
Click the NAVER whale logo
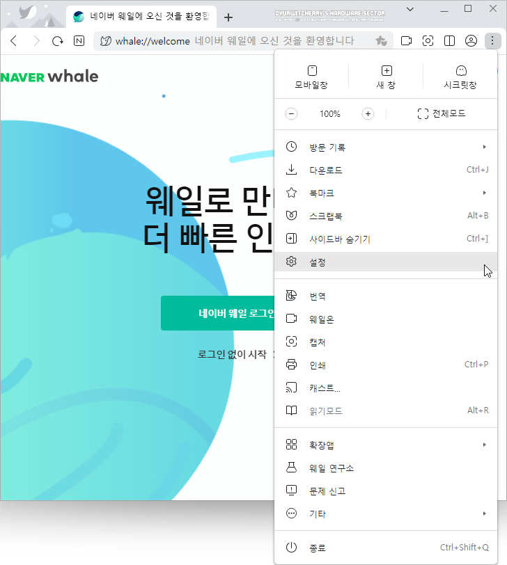(x=49, y=77)
